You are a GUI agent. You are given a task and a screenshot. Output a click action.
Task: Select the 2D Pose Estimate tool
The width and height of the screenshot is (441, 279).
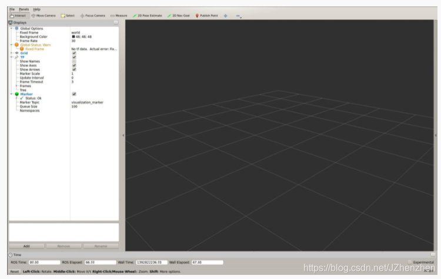148,16
